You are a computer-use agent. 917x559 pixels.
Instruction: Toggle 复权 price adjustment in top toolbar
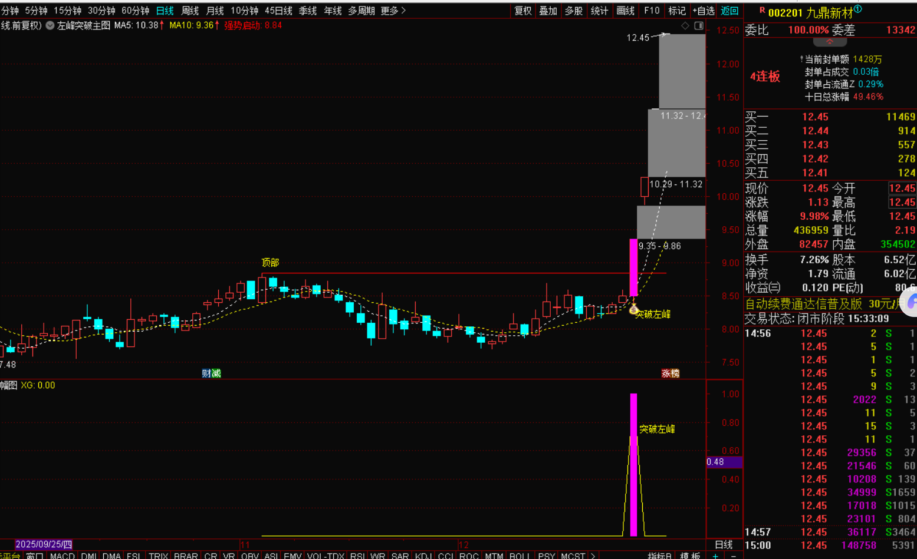tap(522, 11)
